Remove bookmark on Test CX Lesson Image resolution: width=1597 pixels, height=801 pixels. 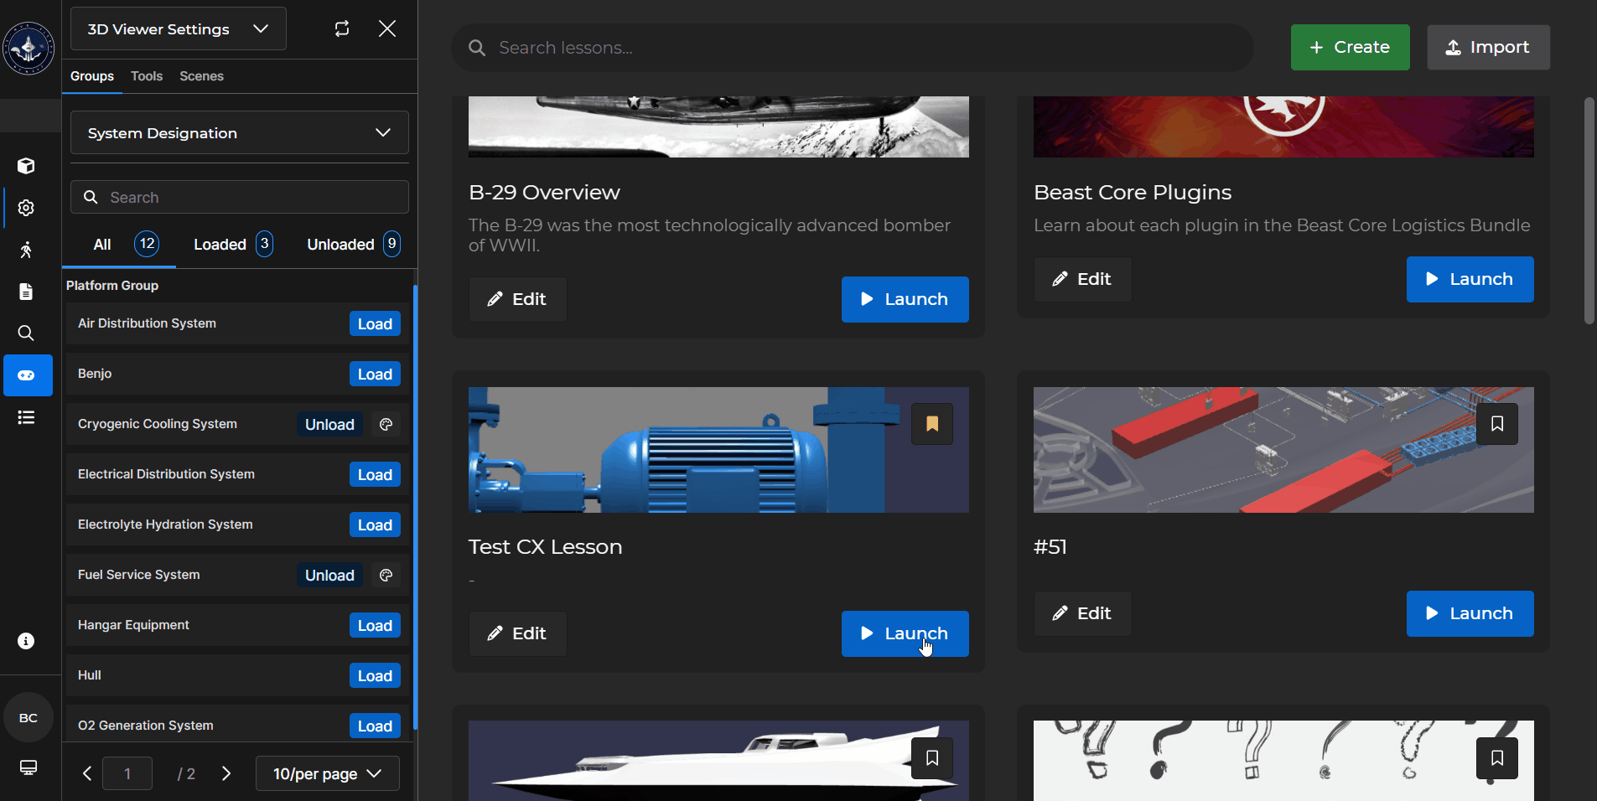click(x=932, y=424)
